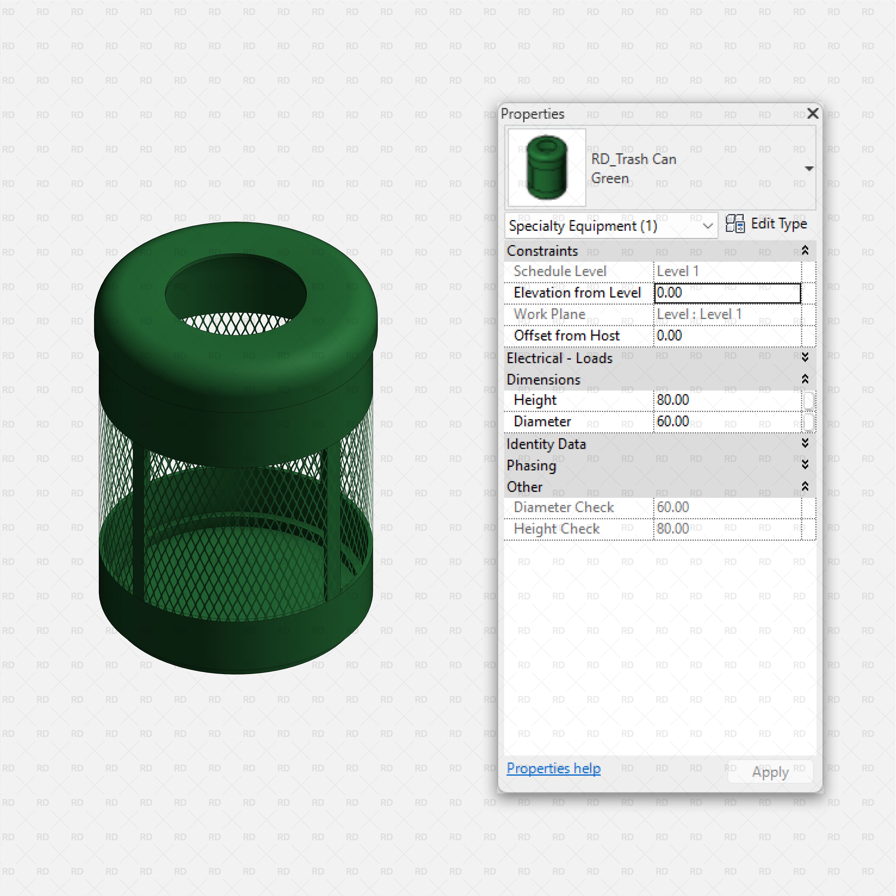Image resolution: width=896 pixels, height=896 pixels.
Task: Click the Offset from Host value field
Action: coord(727,336)
